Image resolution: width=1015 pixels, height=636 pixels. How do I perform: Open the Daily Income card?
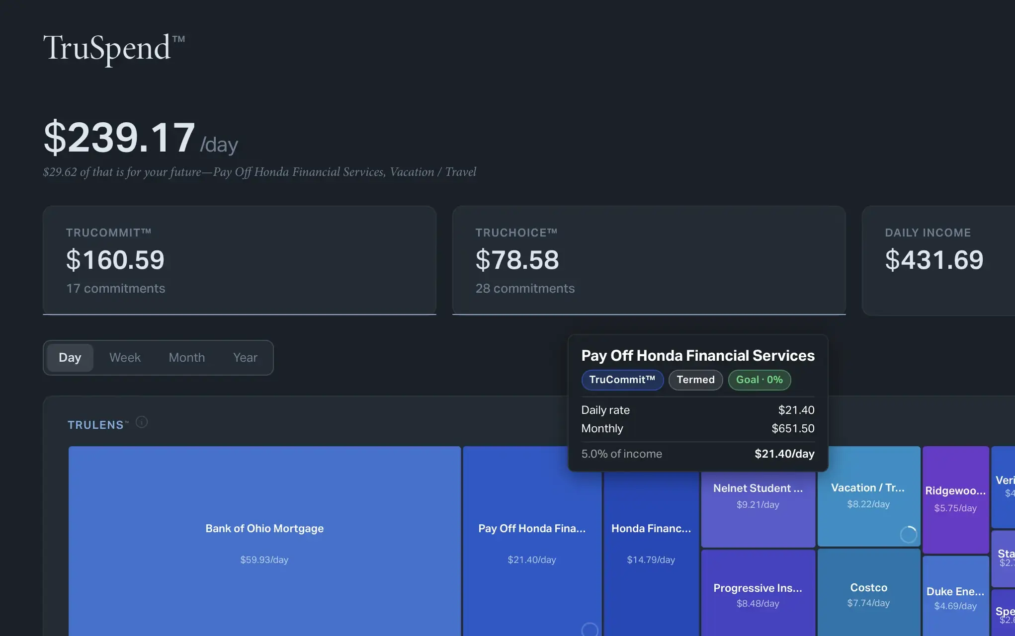point(937,260)
